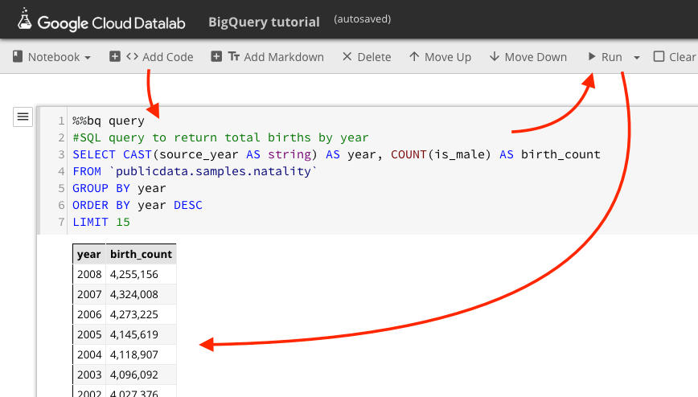Select the 2006 year cell
The height and width of the screenshot is (397, 698).
coord(89,314)
